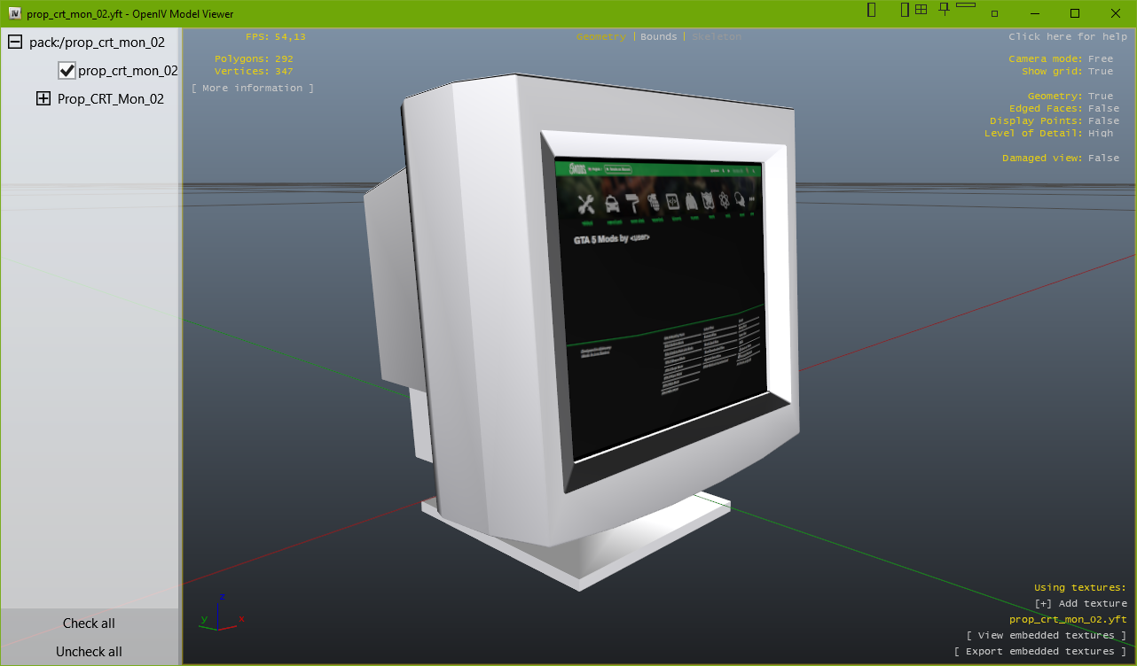Open 'Click here for help'

(x=1068, y=36)
